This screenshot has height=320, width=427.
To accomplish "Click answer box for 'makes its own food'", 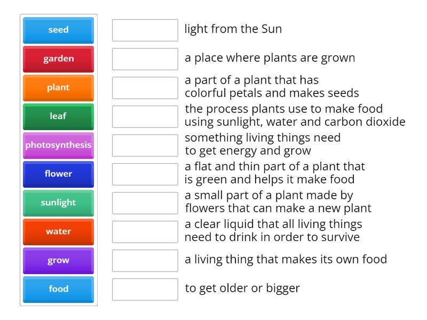I will coord(145,260).
